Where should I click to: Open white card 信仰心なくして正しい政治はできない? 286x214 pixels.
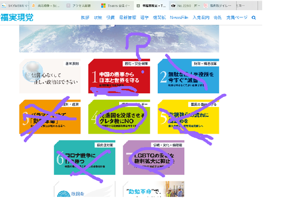pos(50,76)
